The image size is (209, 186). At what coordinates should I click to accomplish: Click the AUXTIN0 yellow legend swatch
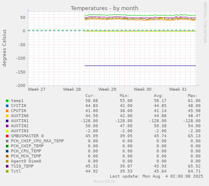(7, 116)
